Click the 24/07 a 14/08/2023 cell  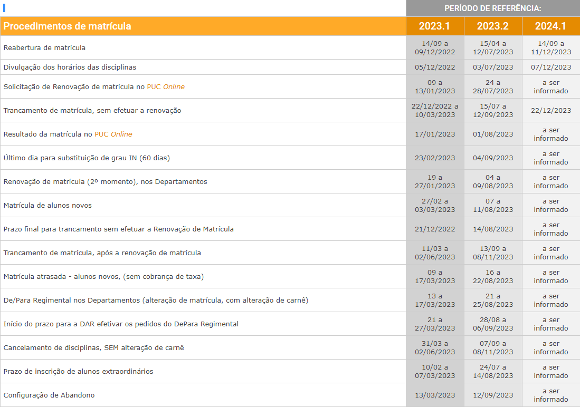click(493, 372)
